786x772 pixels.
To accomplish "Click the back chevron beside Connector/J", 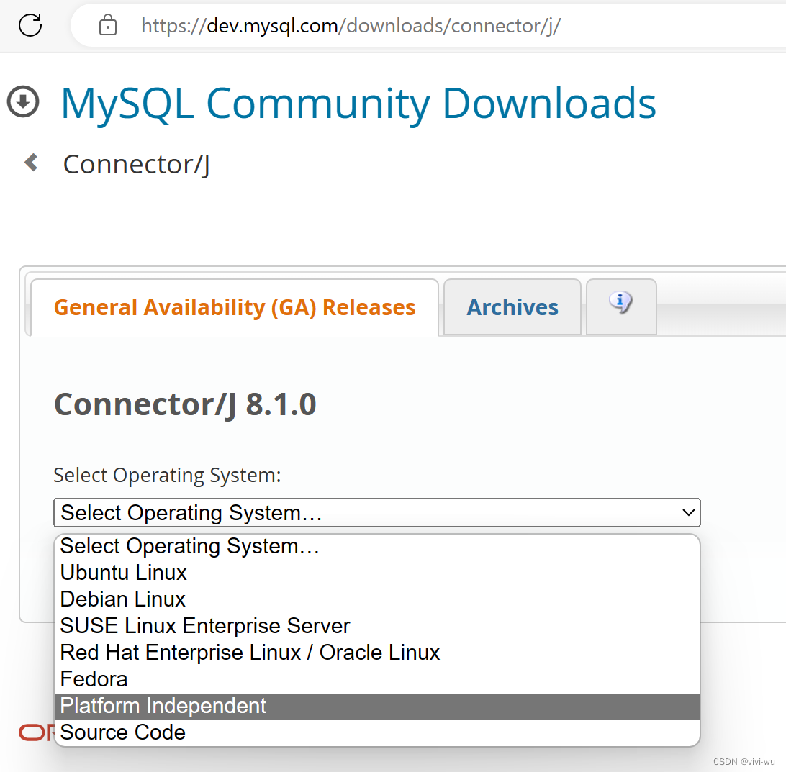I will pos(31,163).
